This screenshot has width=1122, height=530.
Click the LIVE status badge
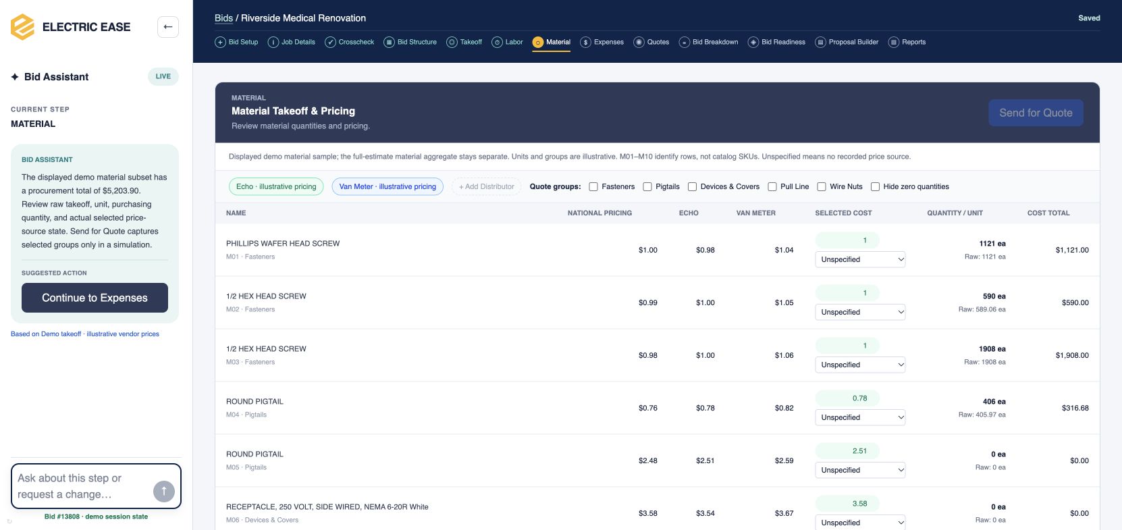163,76
